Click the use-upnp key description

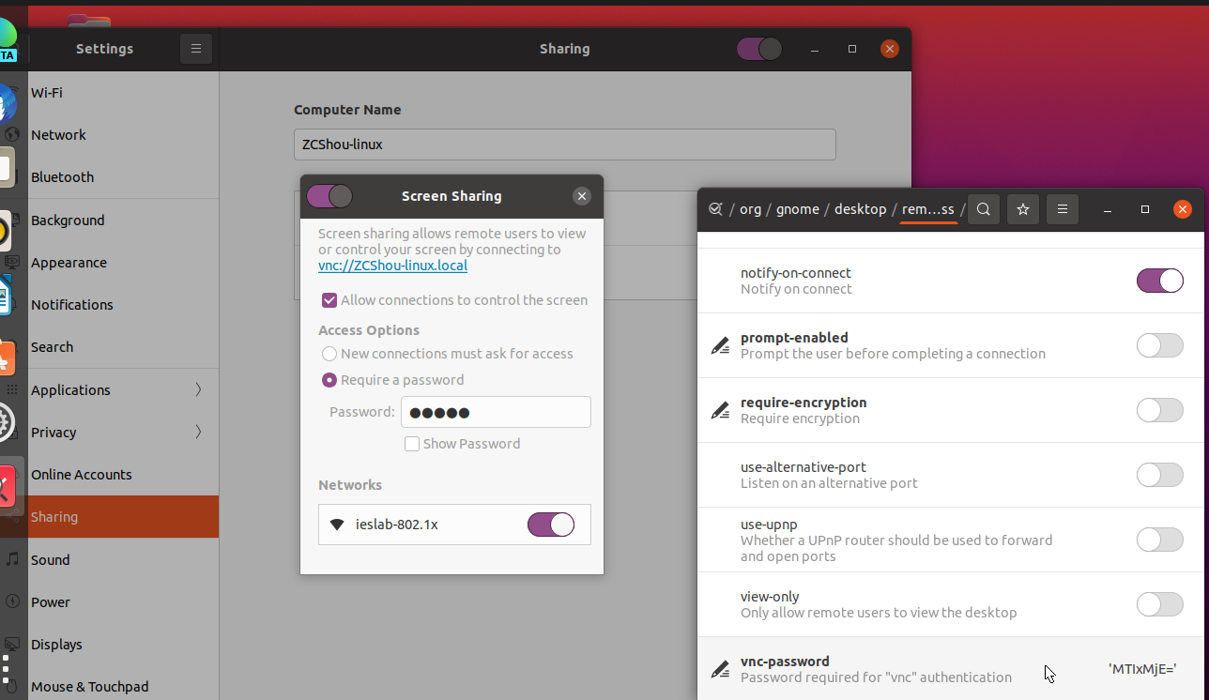(x=896, y=548)
